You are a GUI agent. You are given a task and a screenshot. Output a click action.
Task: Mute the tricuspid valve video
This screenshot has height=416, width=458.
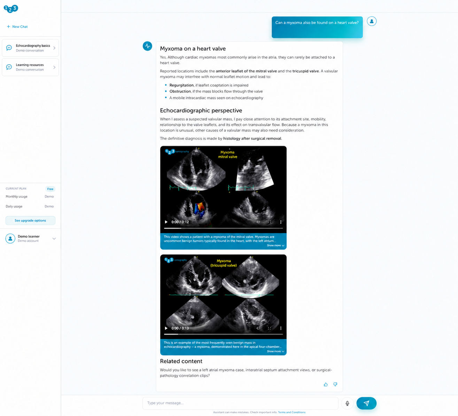point(258,328)
